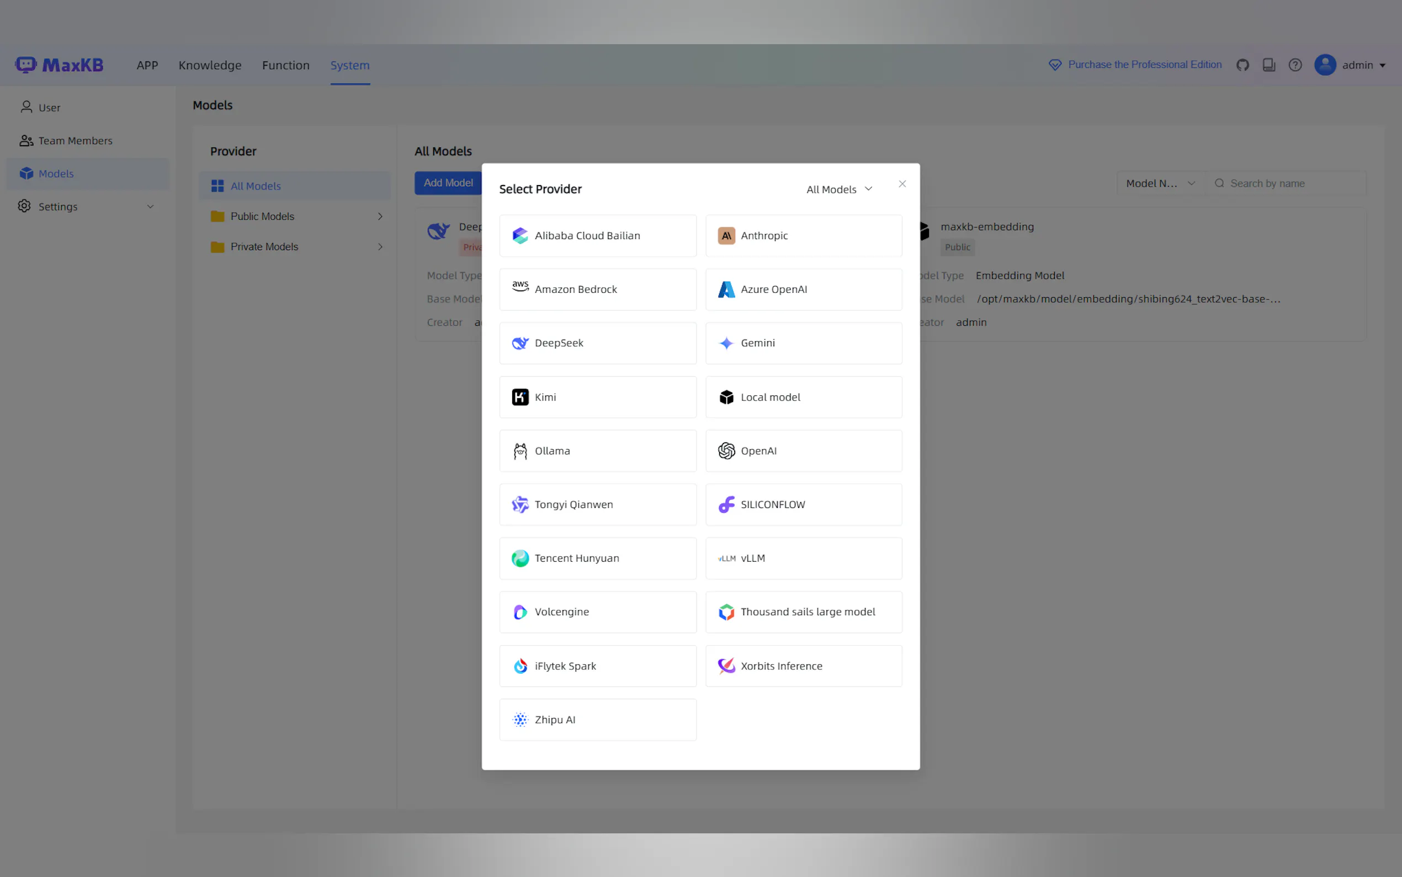The width and height of the screenshot is (1402, 877).
Task: Select the Anthropic provider logo
Action: click(x=726, y=235)
